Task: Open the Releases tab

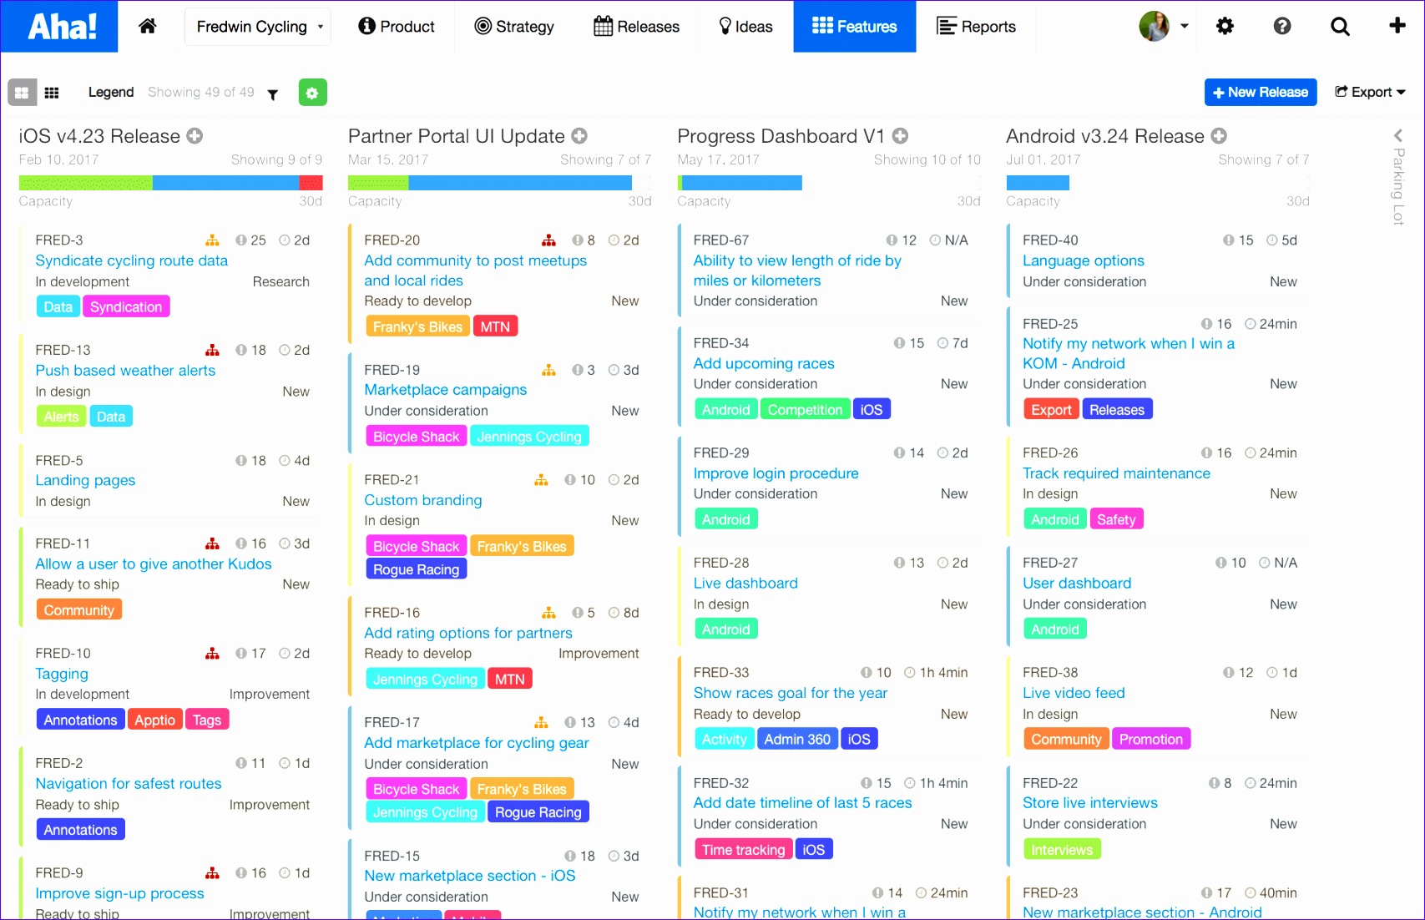Action: [x=636, y=27]
